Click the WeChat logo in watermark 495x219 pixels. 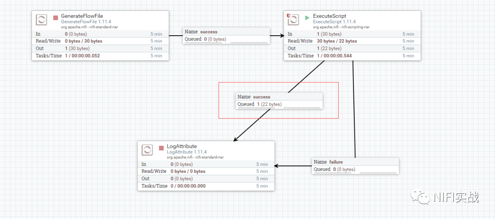tap(420, 196)
